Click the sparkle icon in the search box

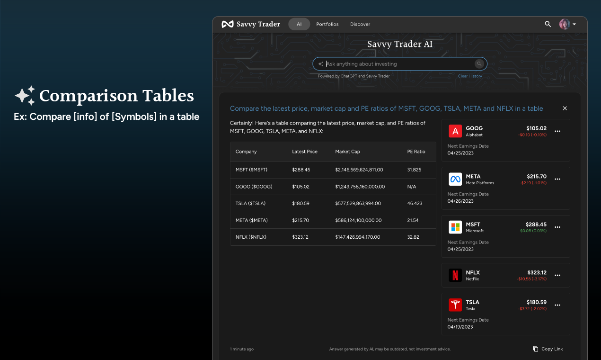tap(320, 64)
